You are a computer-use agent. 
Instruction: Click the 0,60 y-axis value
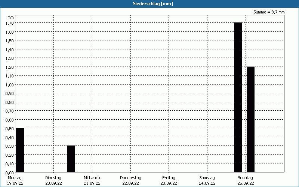coord(10,120)
